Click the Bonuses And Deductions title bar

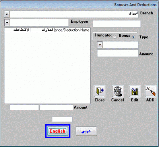click(79, 5)
